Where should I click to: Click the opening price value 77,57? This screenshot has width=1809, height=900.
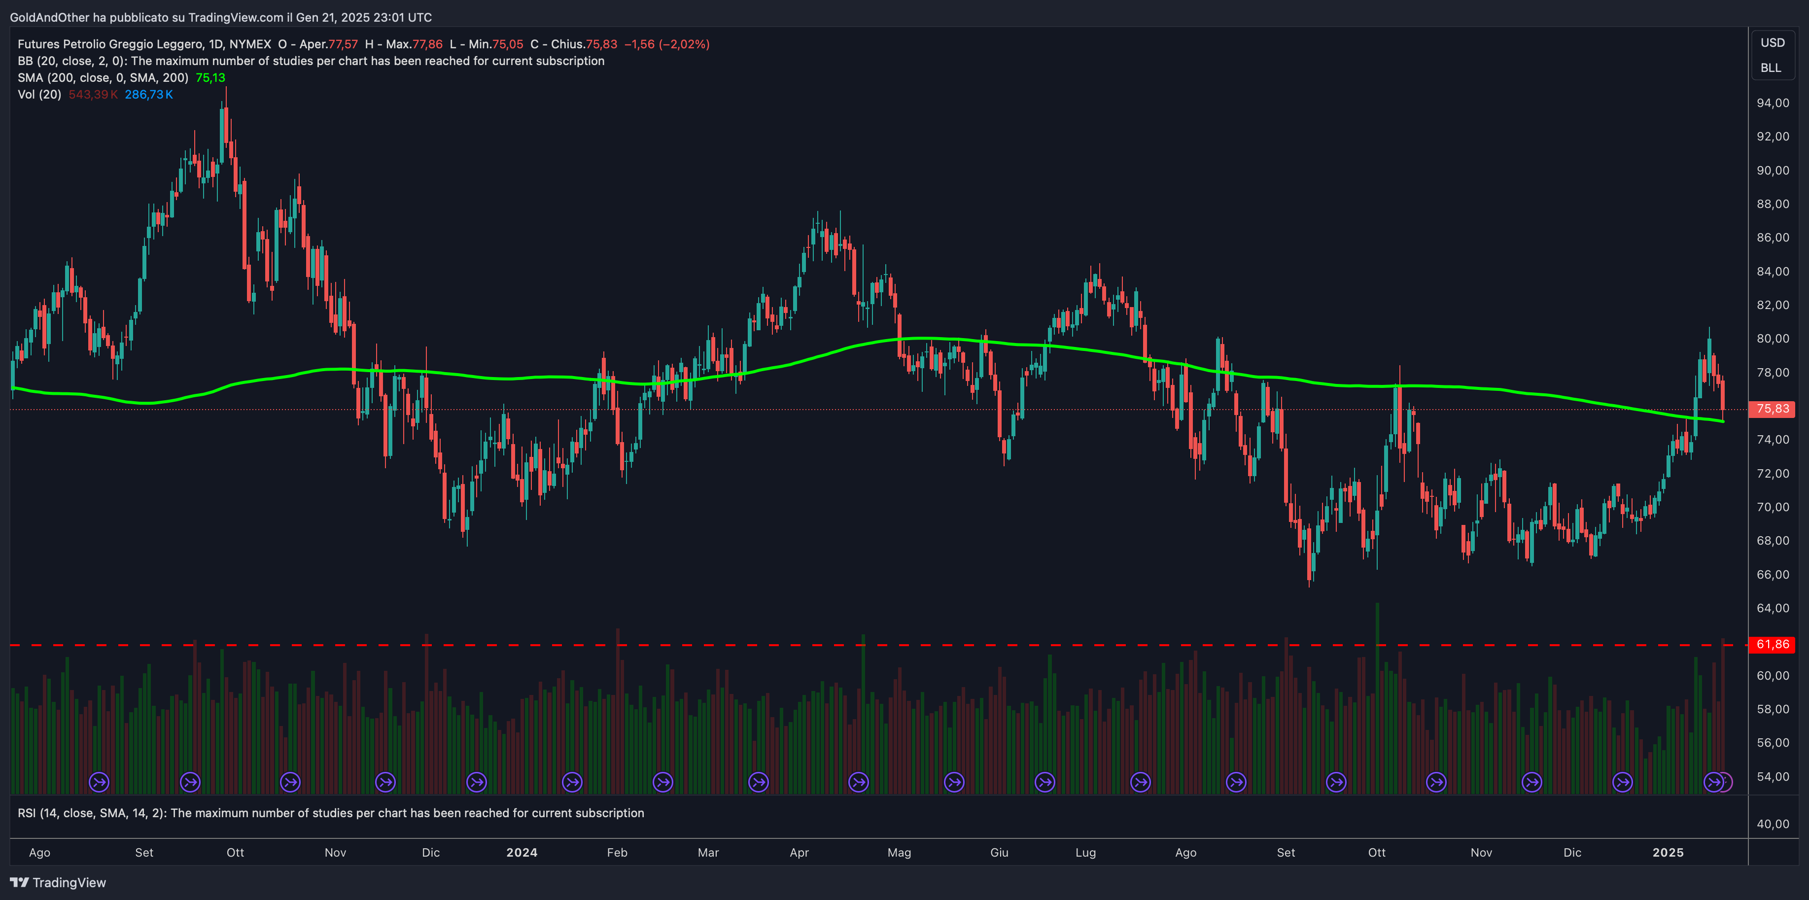click(x=344, y=44)
